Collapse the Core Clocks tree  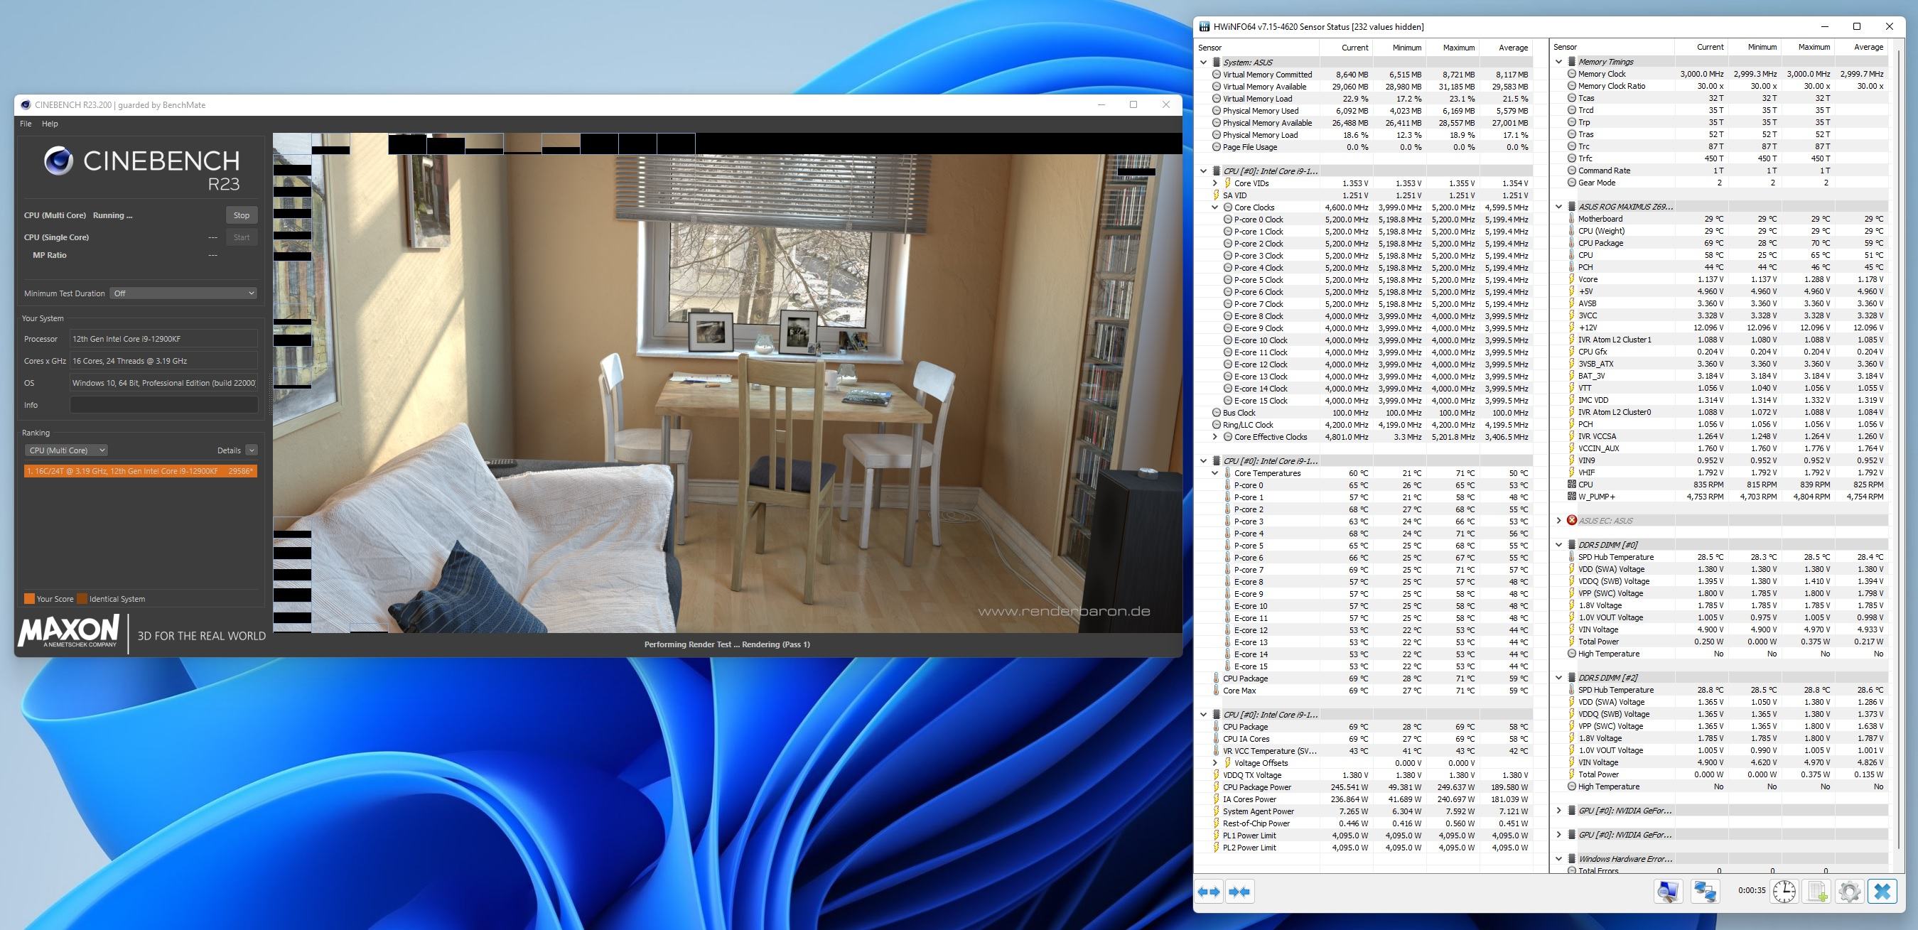[x=1215, y=207]
